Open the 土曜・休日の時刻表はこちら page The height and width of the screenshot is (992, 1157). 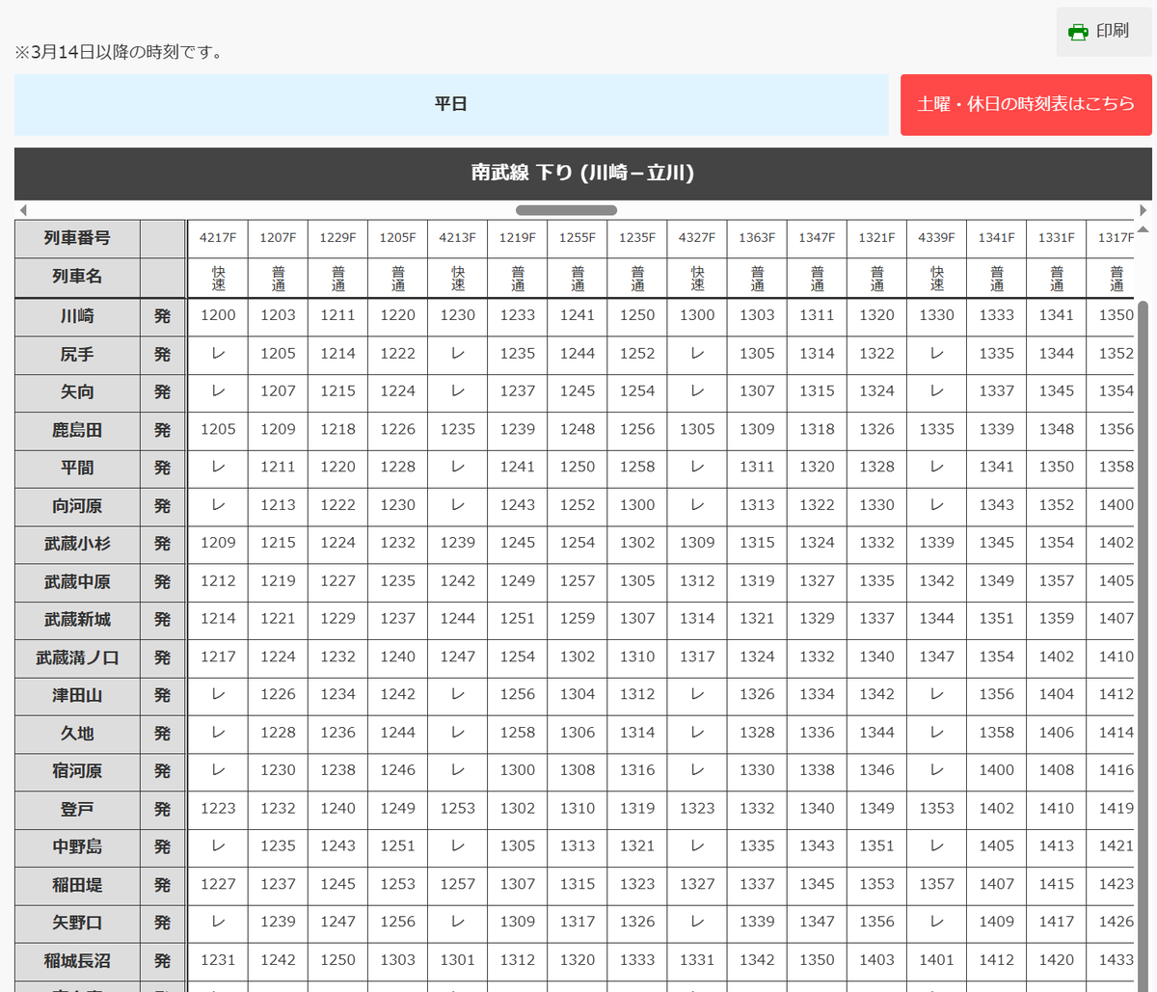[x=1025, y=104]
